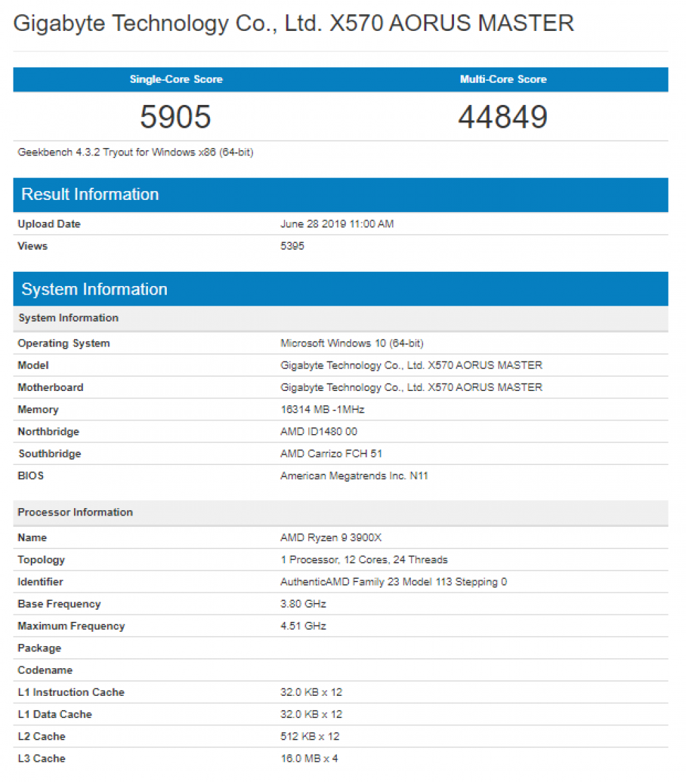
Task: Select the single-core score value 5905
Action: coord(176,116)
